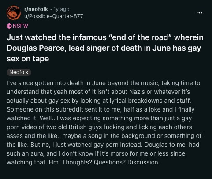Filter by the Neofolk flair tag
The width and height of the screenshot is (212, 179).
19,72
